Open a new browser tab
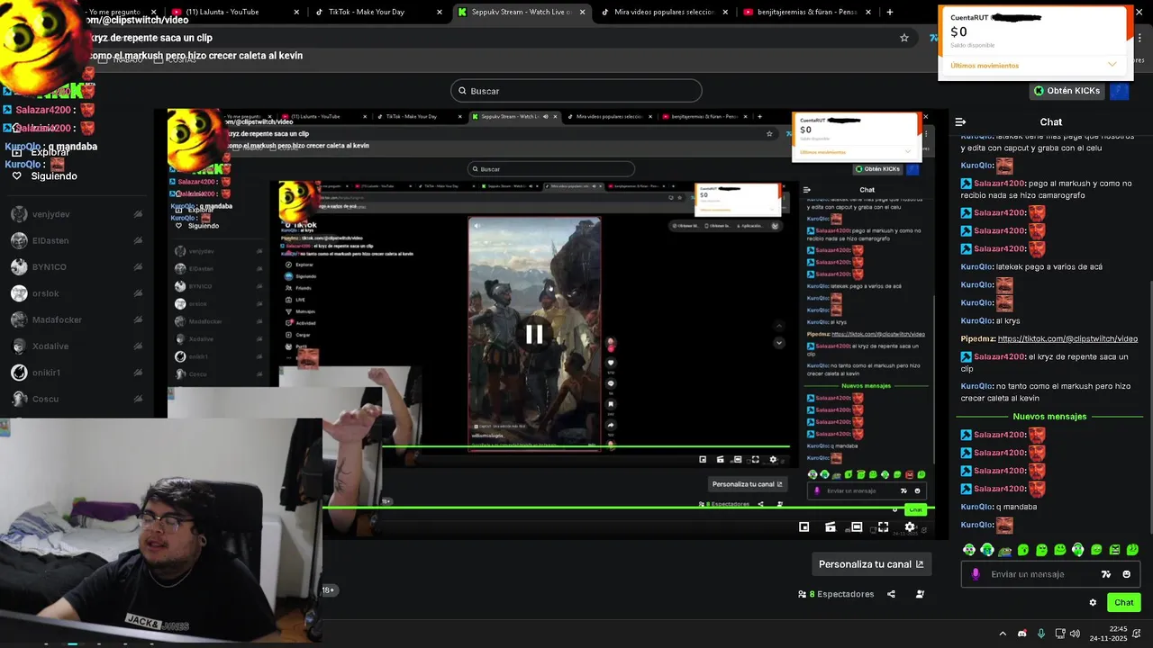The height and width of the screenshot is (648, 1153). click(890, 12)
